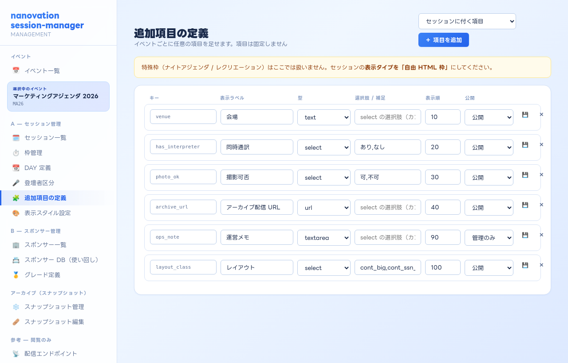
Task: Select the マーケティングアジェンダ 2026 event card
Action: tap(58, 97)
